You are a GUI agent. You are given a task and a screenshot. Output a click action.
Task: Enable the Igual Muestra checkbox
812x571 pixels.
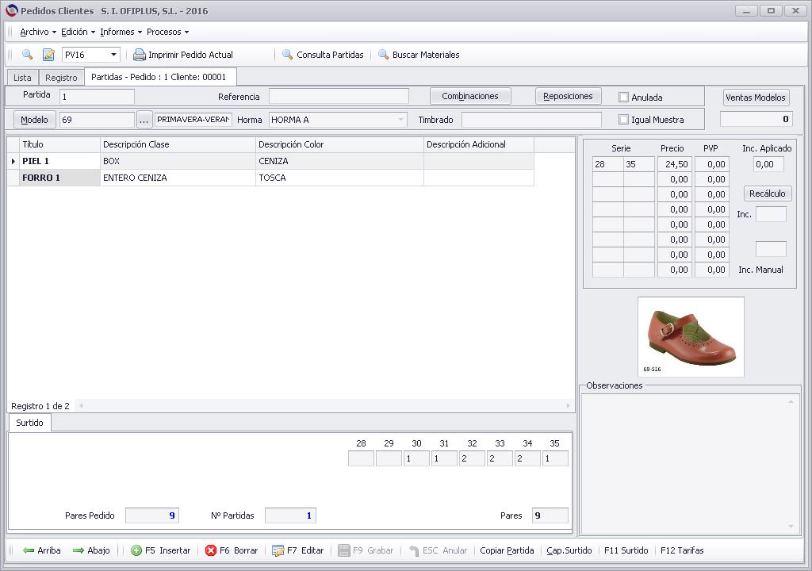(x=623, y=119)
